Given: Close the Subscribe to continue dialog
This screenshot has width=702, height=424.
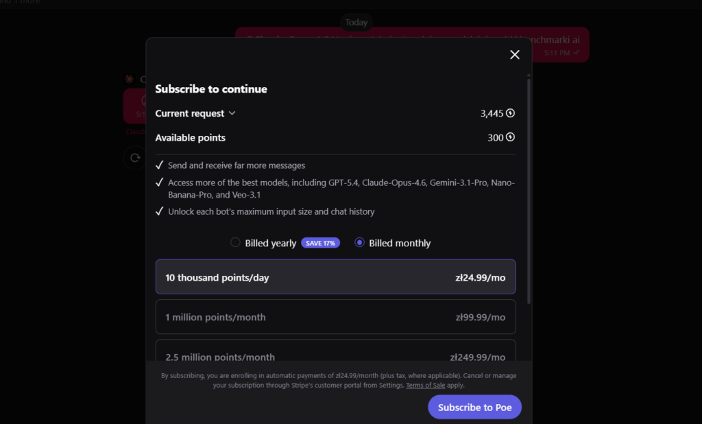Looking at the screenshot, I should (515, 55).
